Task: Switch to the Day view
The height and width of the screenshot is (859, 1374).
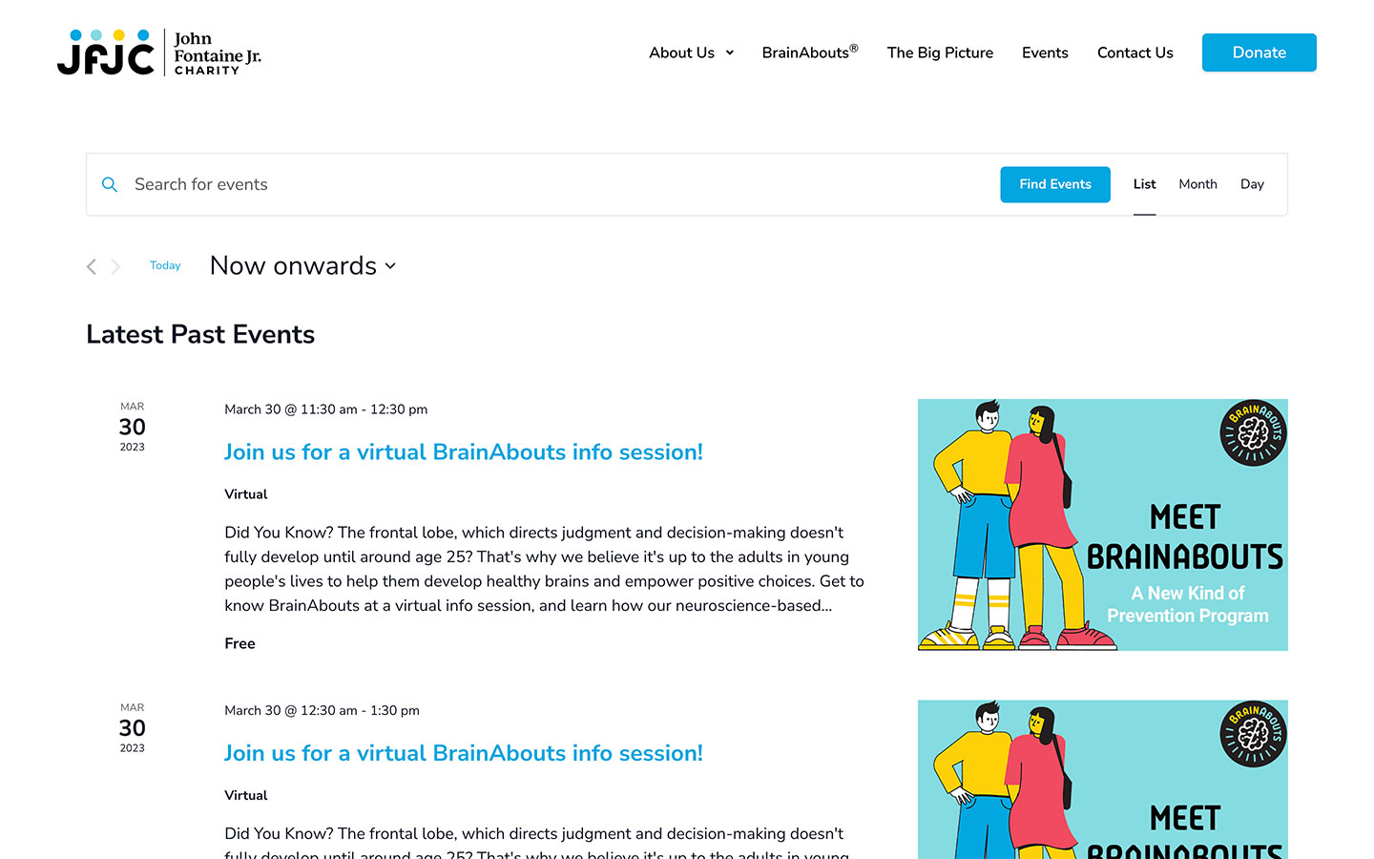Action: (x=1252, y=184)
